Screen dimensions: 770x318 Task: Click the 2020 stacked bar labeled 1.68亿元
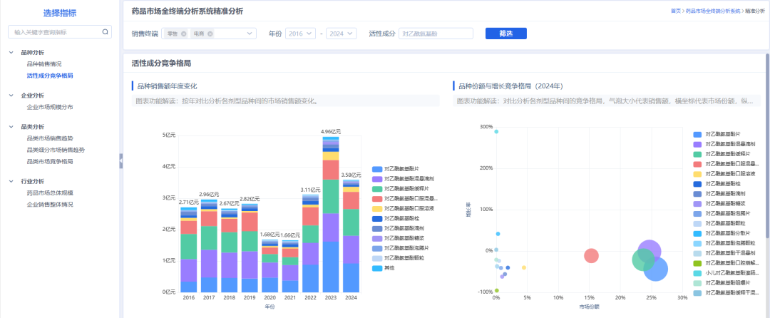point(269,266)
